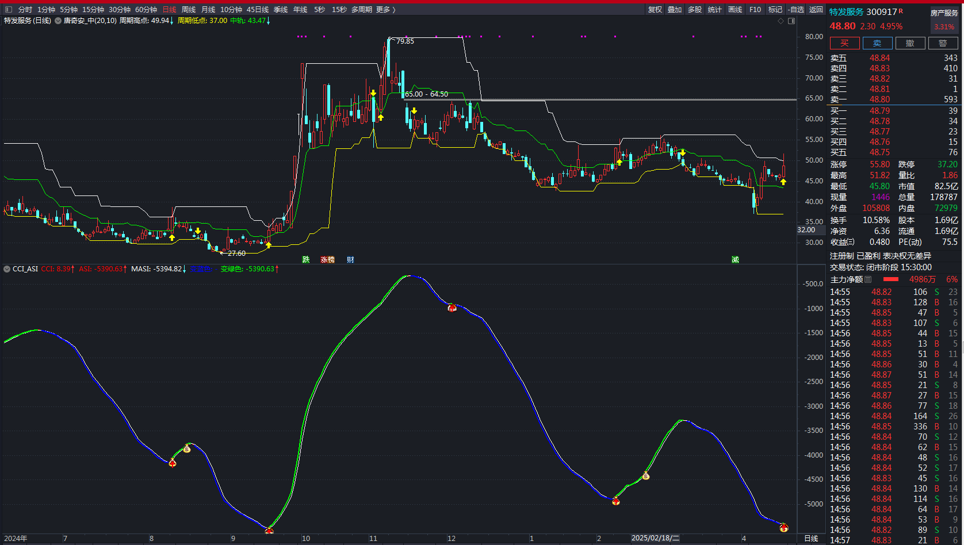Click the yellow down-arrow at the November peak

click(373, 93)
